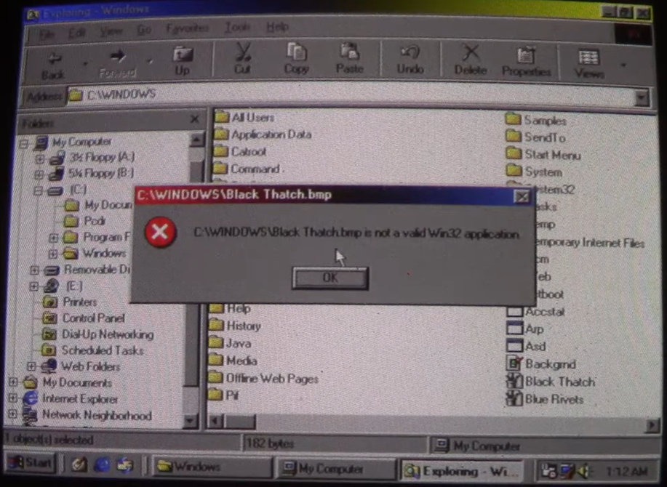
Task: Close the Black Thatch.bmp error dialog
Action: click(522, 196)
